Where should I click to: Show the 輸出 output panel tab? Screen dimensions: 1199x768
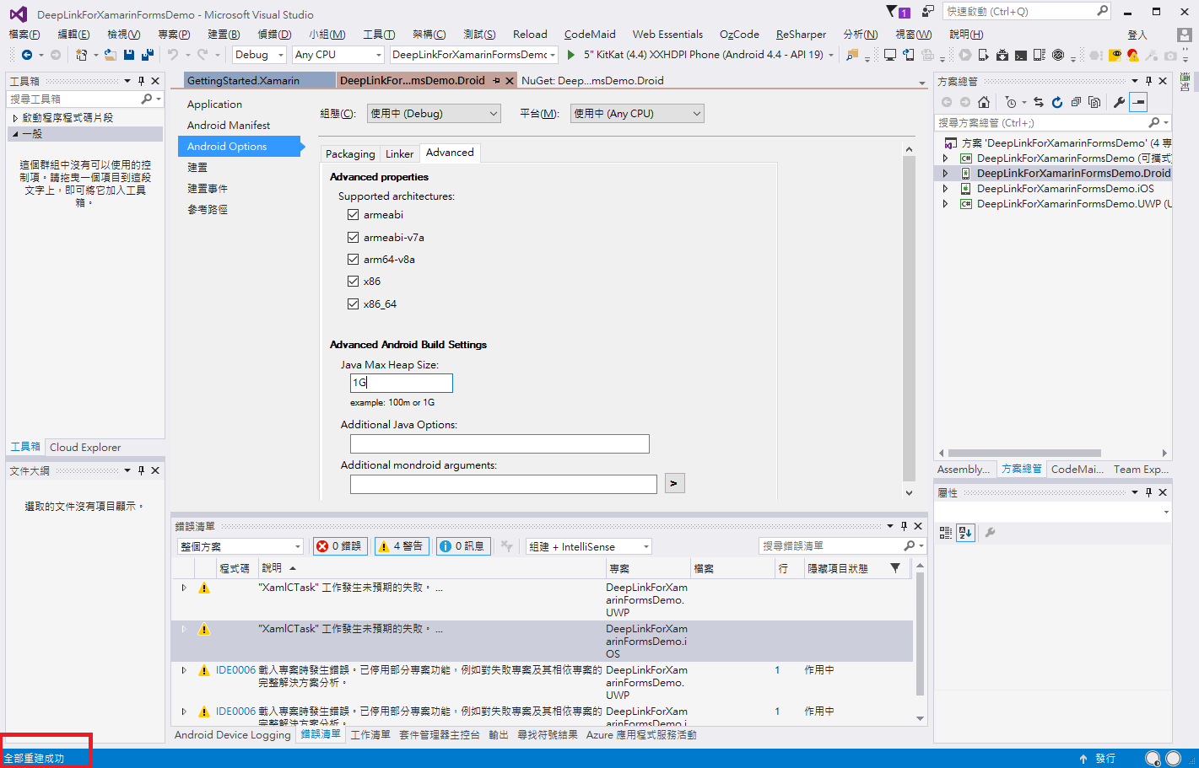coord(499,735)
